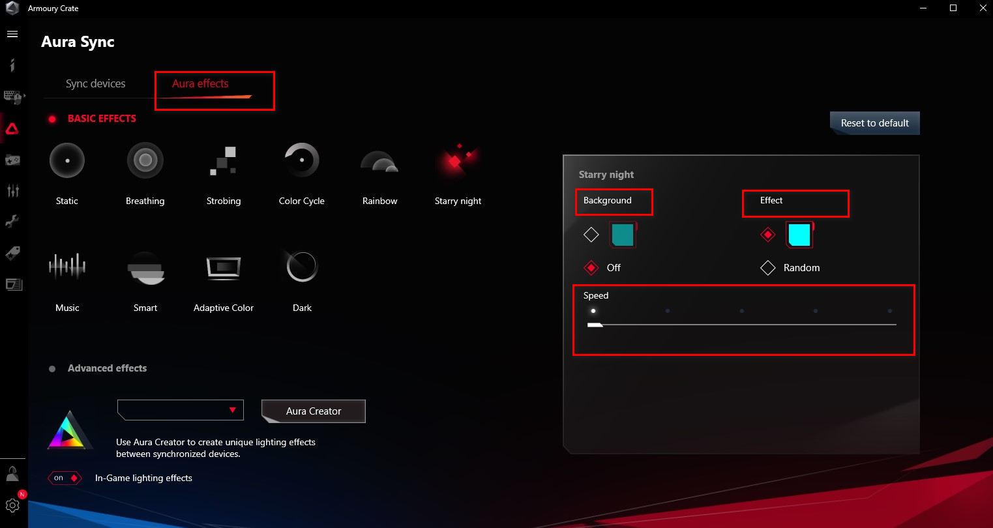
Task: Open the Settings gear icon
Action: click(12, 505)
